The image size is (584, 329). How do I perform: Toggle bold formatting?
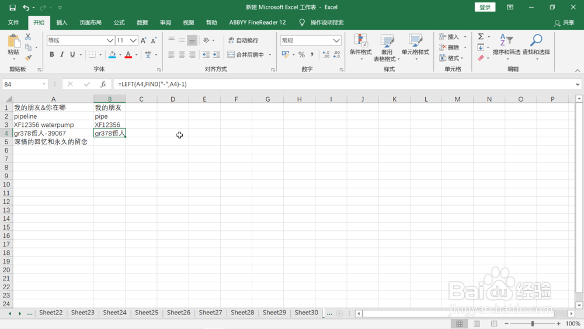click(x=52, y=55)
